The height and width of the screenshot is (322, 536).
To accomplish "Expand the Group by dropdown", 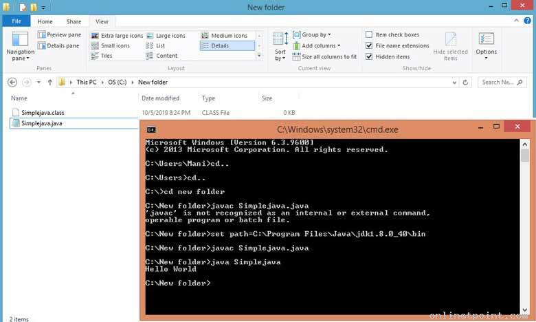I will (x=315, y=34).
